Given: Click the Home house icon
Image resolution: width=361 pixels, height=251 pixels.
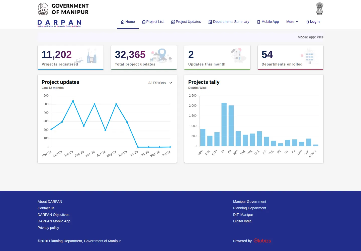Looking at the screenshot, I should coord(123,22).
